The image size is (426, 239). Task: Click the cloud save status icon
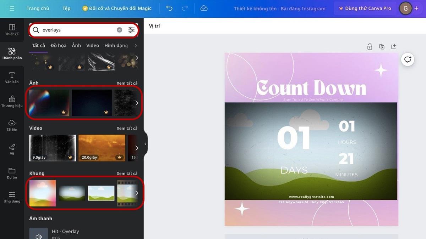(204, 8)
